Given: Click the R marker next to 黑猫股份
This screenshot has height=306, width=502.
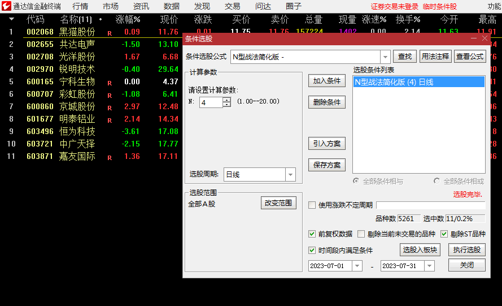Looking at the screenshot, I should point(110,33).
